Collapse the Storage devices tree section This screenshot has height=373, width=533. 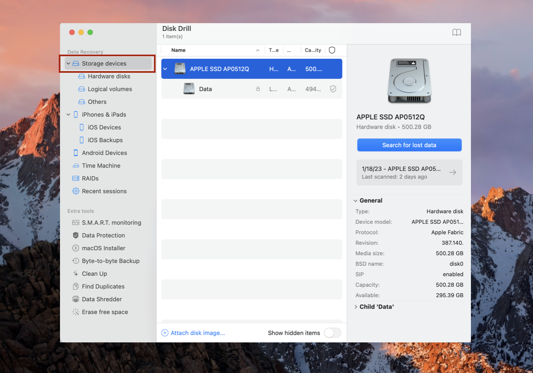[x=68, y=64]
